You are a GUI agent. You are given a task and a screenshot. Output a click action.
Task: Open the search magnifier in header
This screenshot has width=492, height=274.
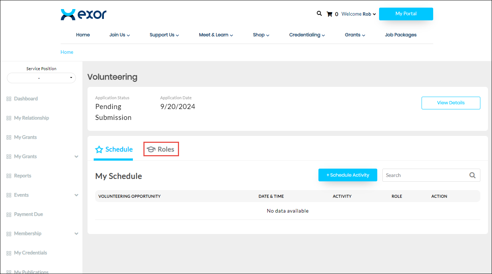coord(319,13)
